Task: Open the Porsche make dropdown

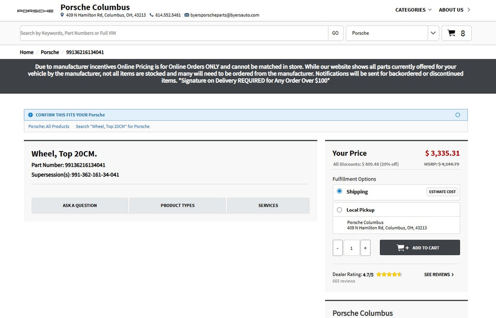Action: pyautogui.click(x=392, y=33)
